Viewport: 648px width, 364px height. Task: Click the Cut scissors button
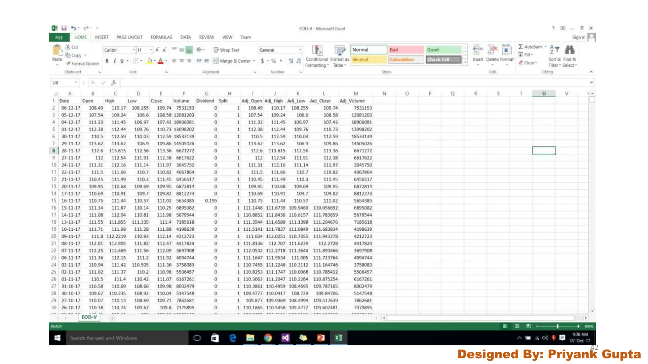pyautogui.click(x=72, y=47)
